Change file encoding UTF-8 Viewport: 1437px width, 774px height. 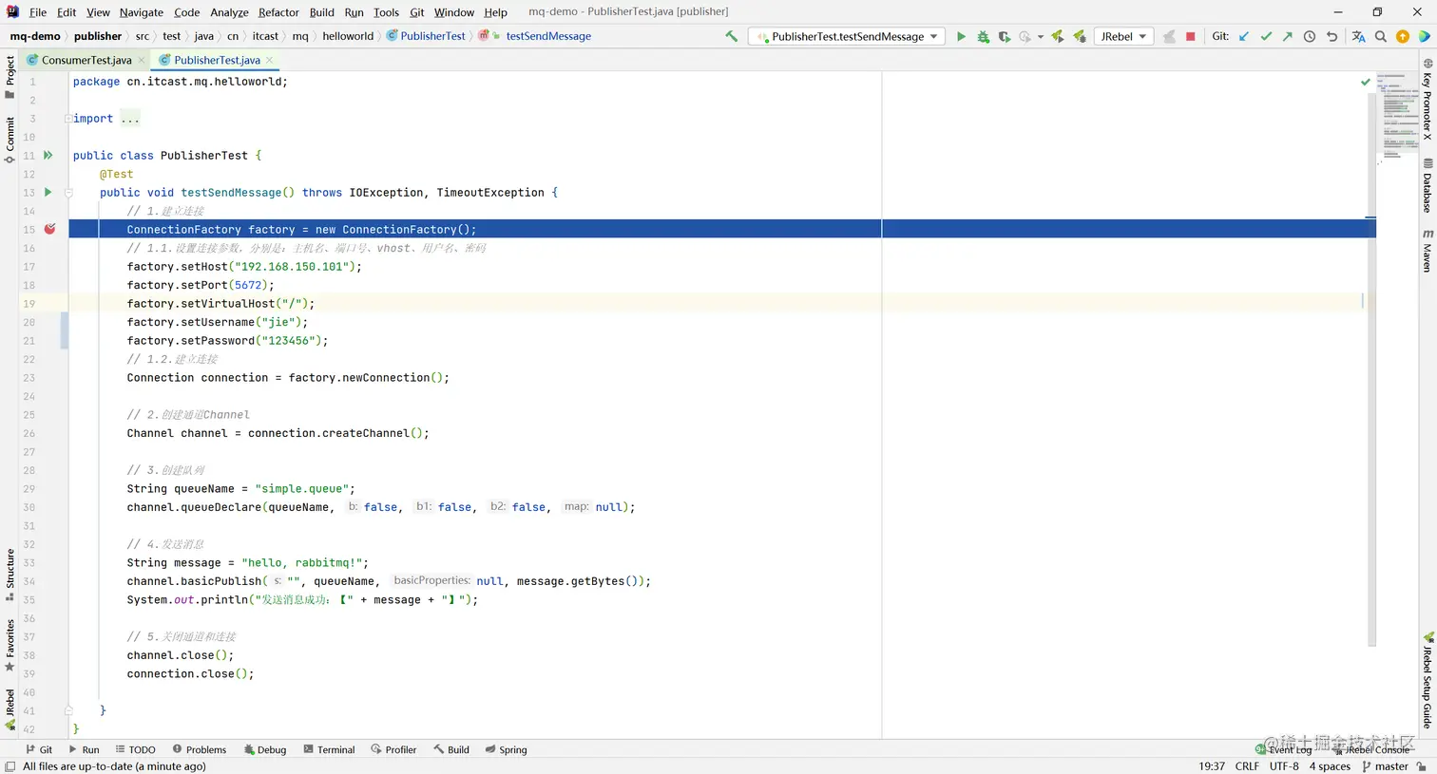click(1284, 766)
